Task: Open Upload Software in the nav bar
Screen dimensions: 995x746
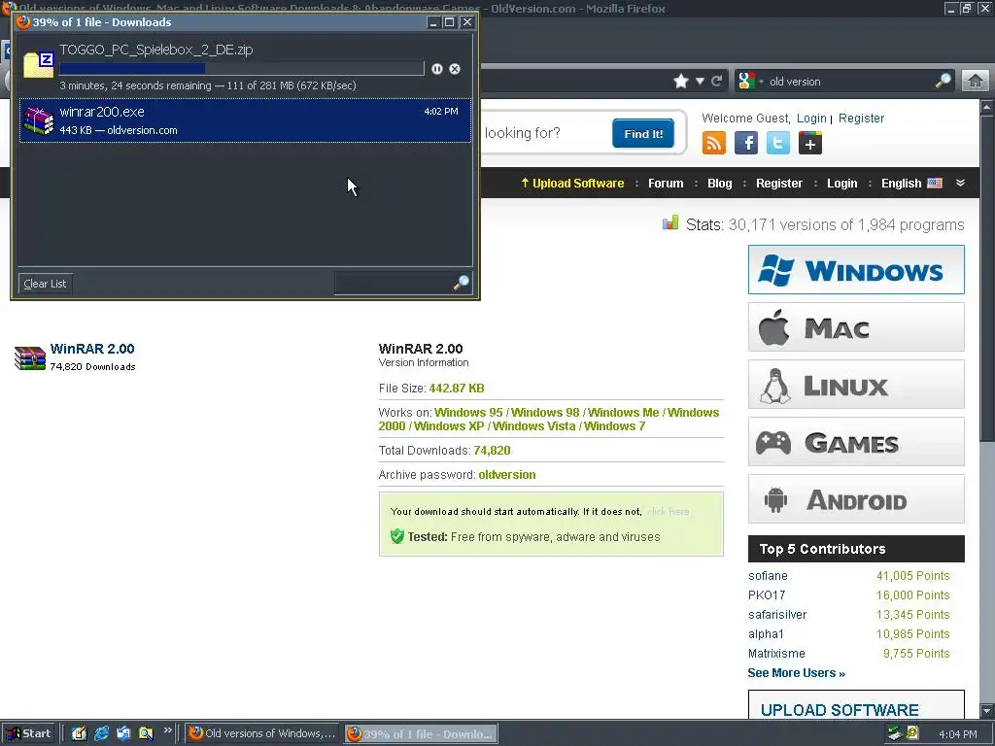Action: coord(572,184)
